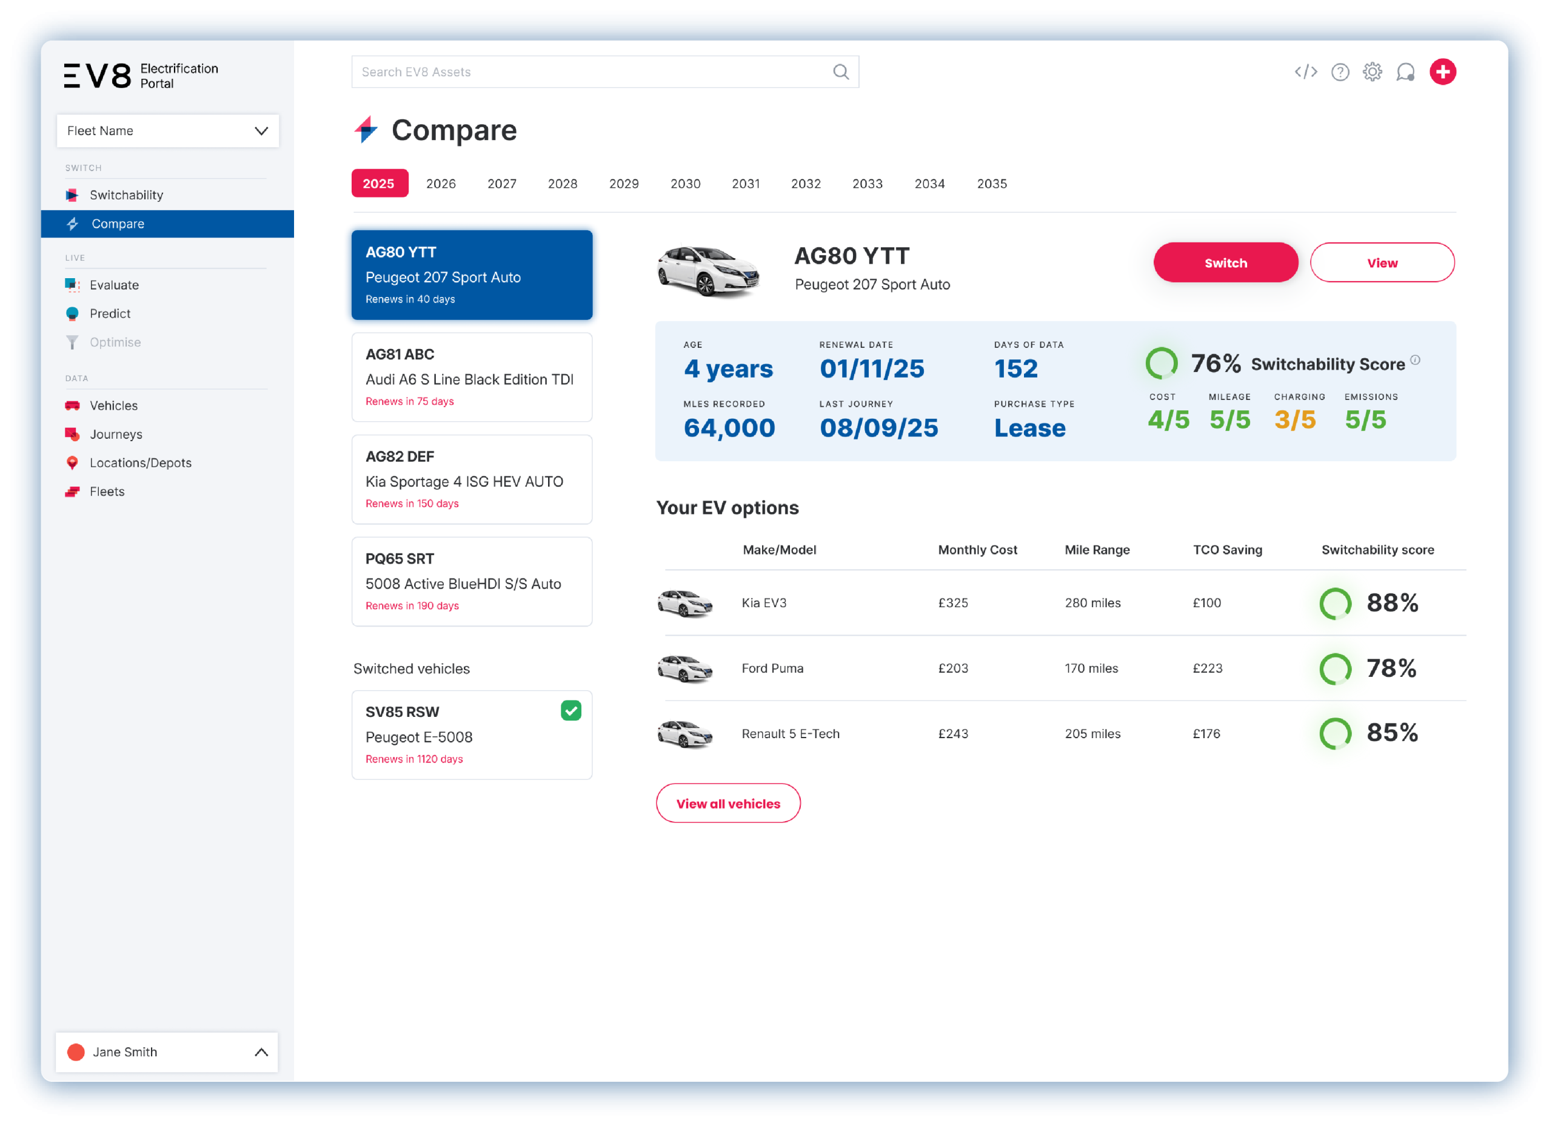
Task: Type in the Search EV8 Assets field
Action: 589,72
